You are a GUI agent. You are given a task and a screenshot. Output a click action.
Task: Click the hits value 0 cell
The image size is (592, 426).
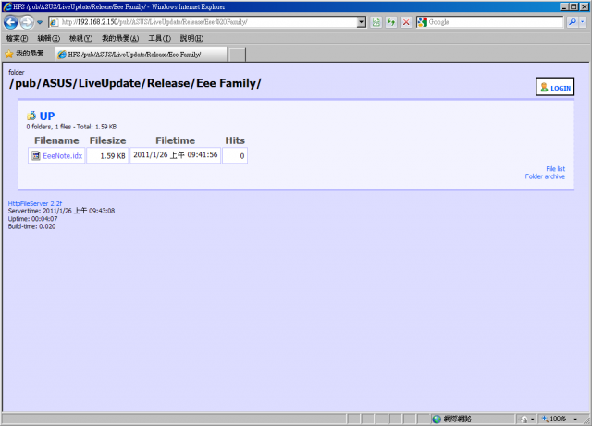[x=235, y=155]
